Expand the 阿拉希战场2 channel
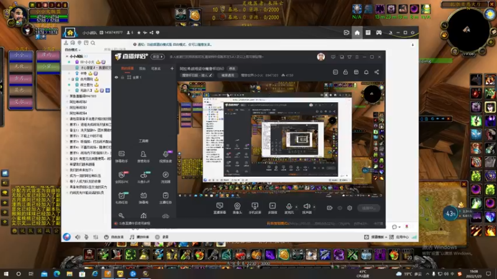497x279 pixels. [67, 102]
